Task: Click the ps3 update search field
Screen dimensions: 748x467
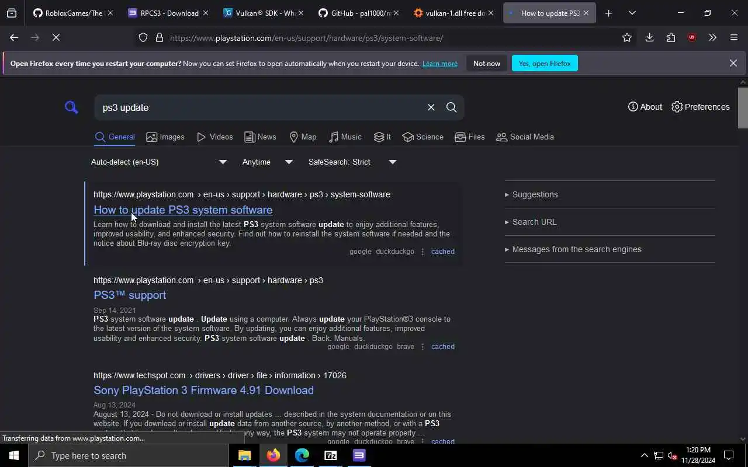Action: pos(260,107)
